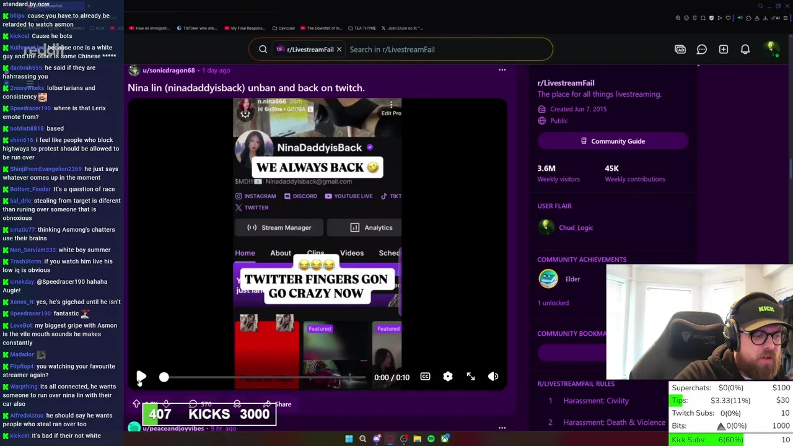The width and height of the screenshot is (793, 446).
Task: Click the sonicdragon68 post avatar
Action: point(134,71)
